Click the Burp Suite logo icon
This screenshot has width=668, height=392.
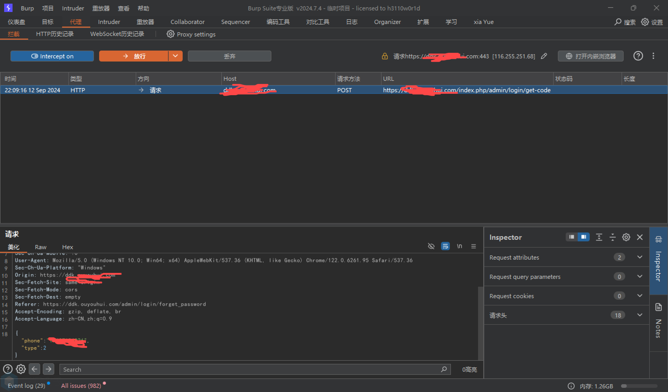8,8
